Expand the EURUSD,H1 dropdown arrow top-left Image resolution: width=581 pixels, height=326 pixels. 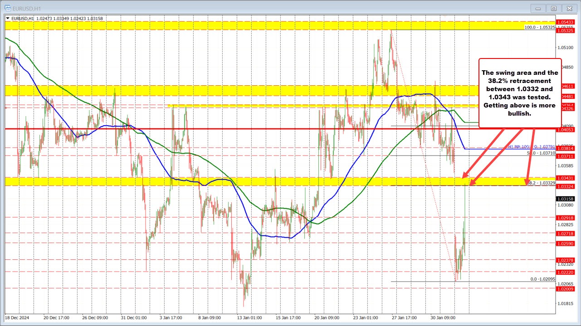8,18
